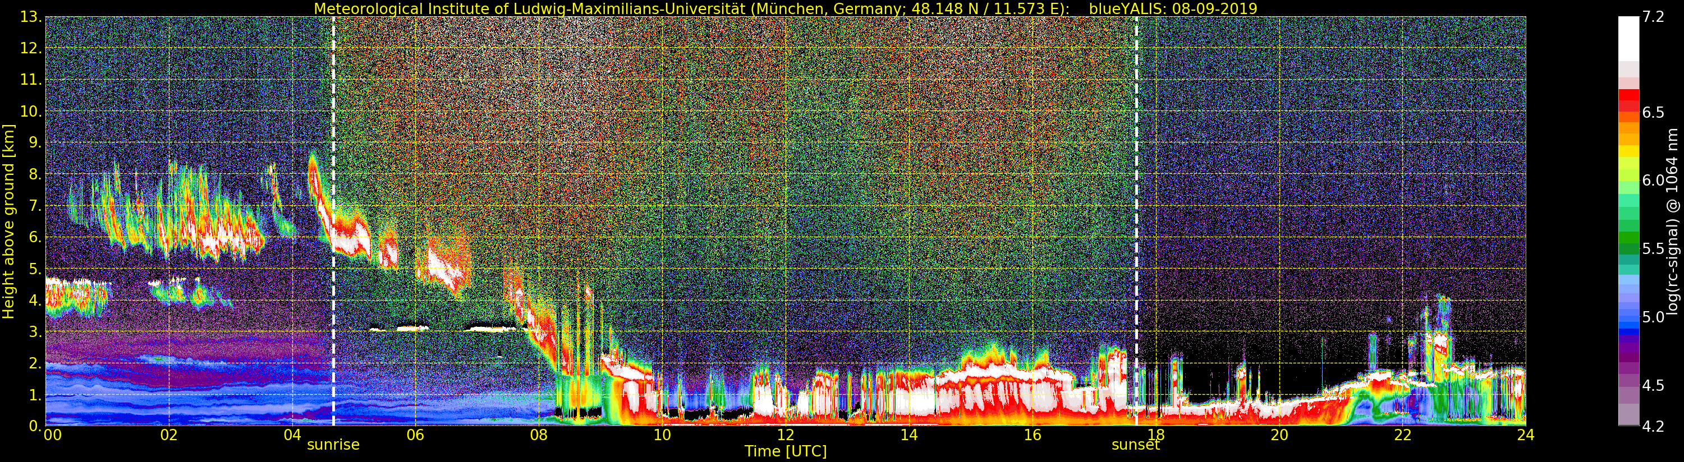
Task: Click the sunrise label below the time axis
Action: coord(333,445)
